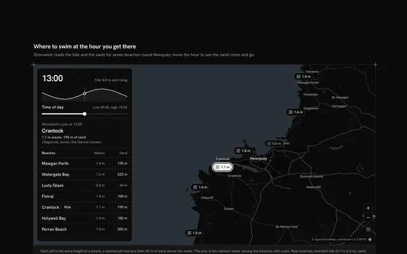
Task: Click the Waves column header
Action: point(99,153)
